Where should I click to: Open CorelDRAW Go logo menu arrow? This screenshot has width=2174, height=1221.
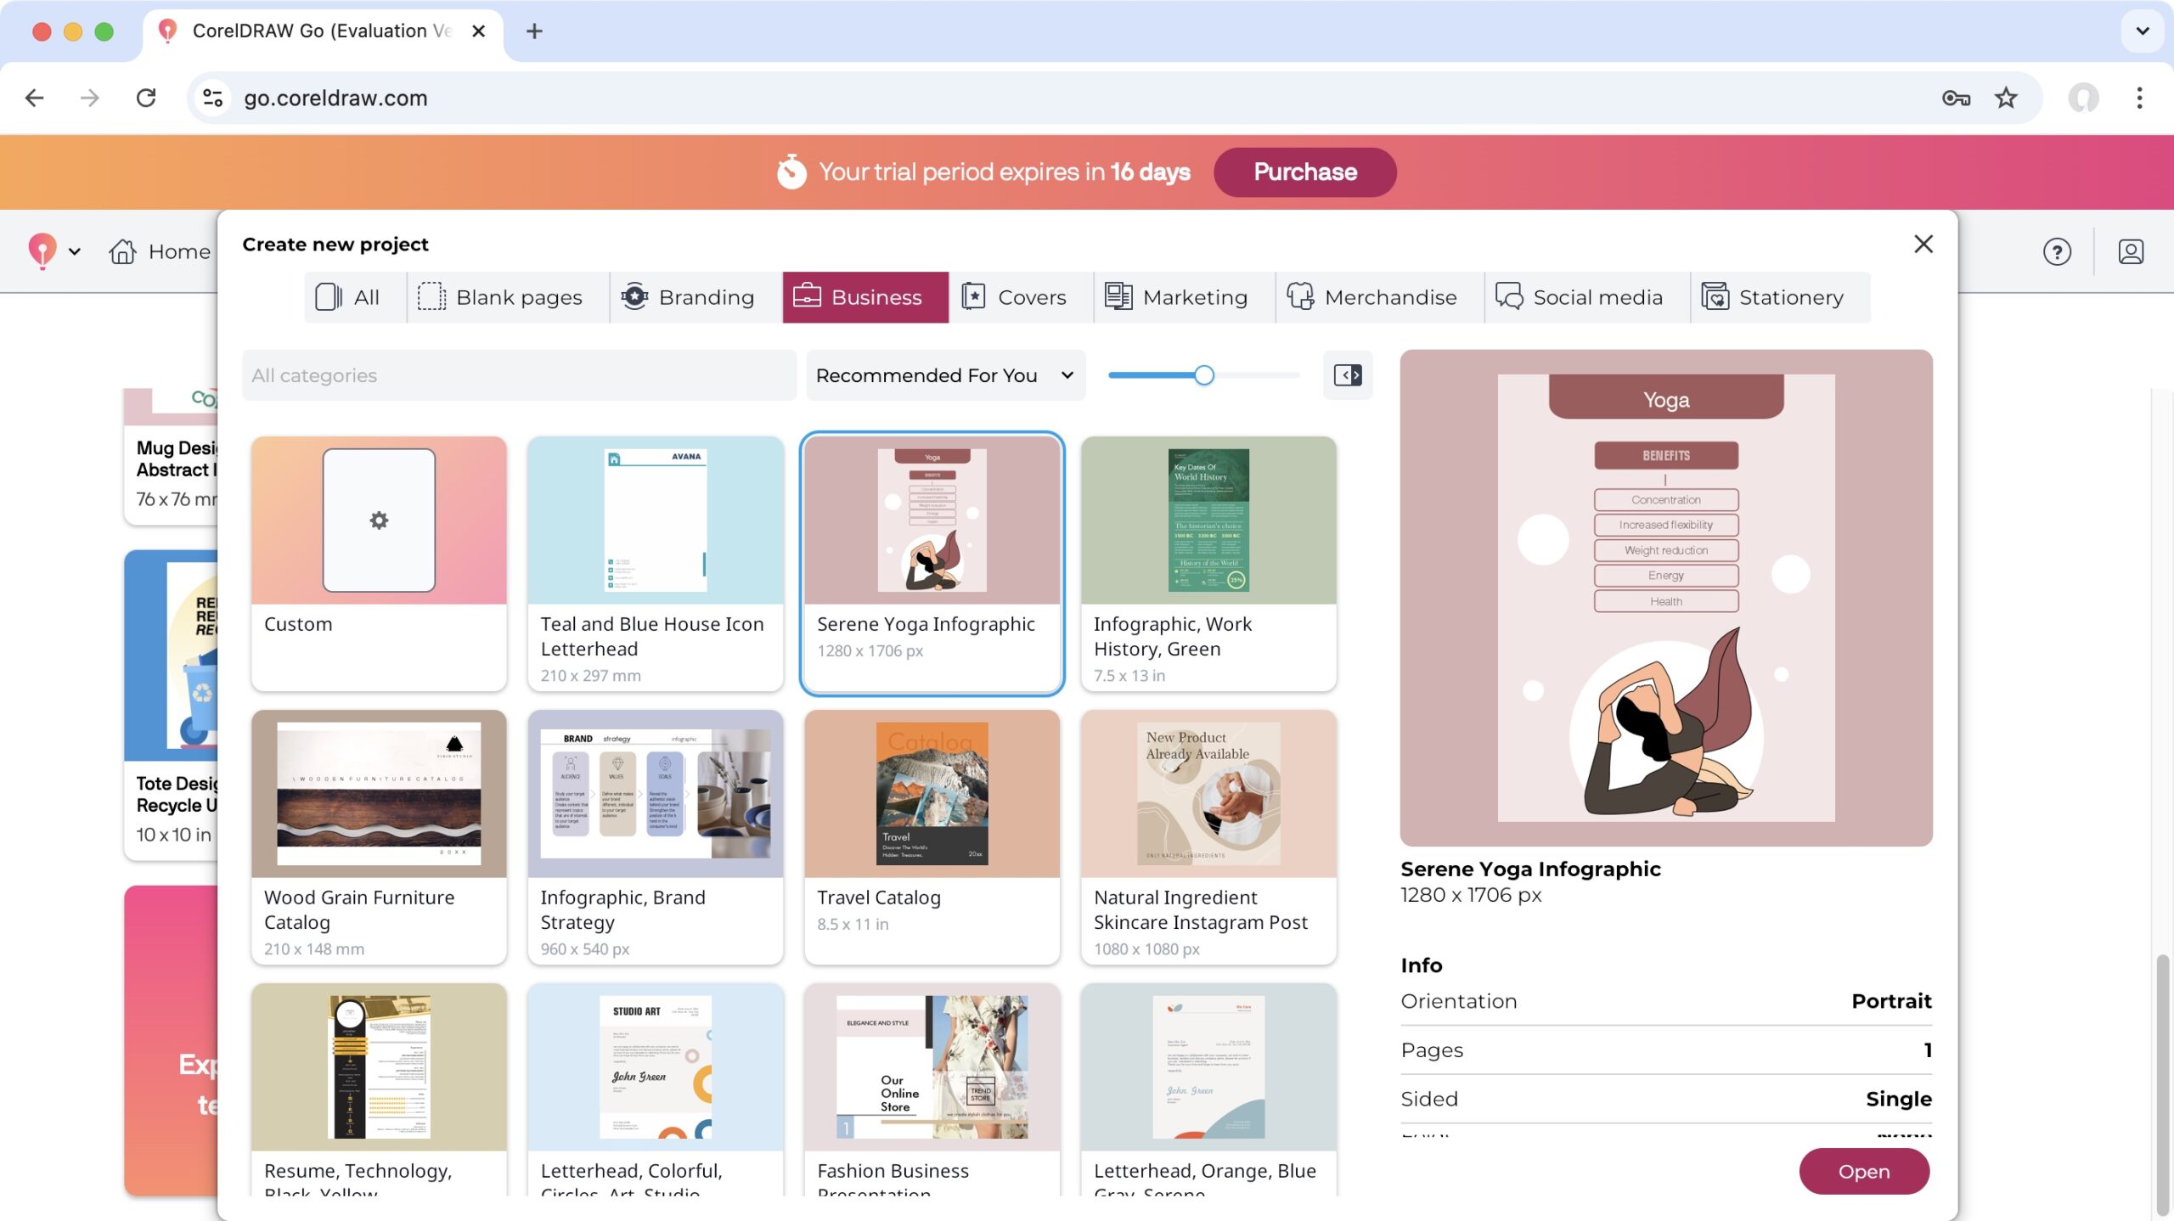tap(75, 251)
